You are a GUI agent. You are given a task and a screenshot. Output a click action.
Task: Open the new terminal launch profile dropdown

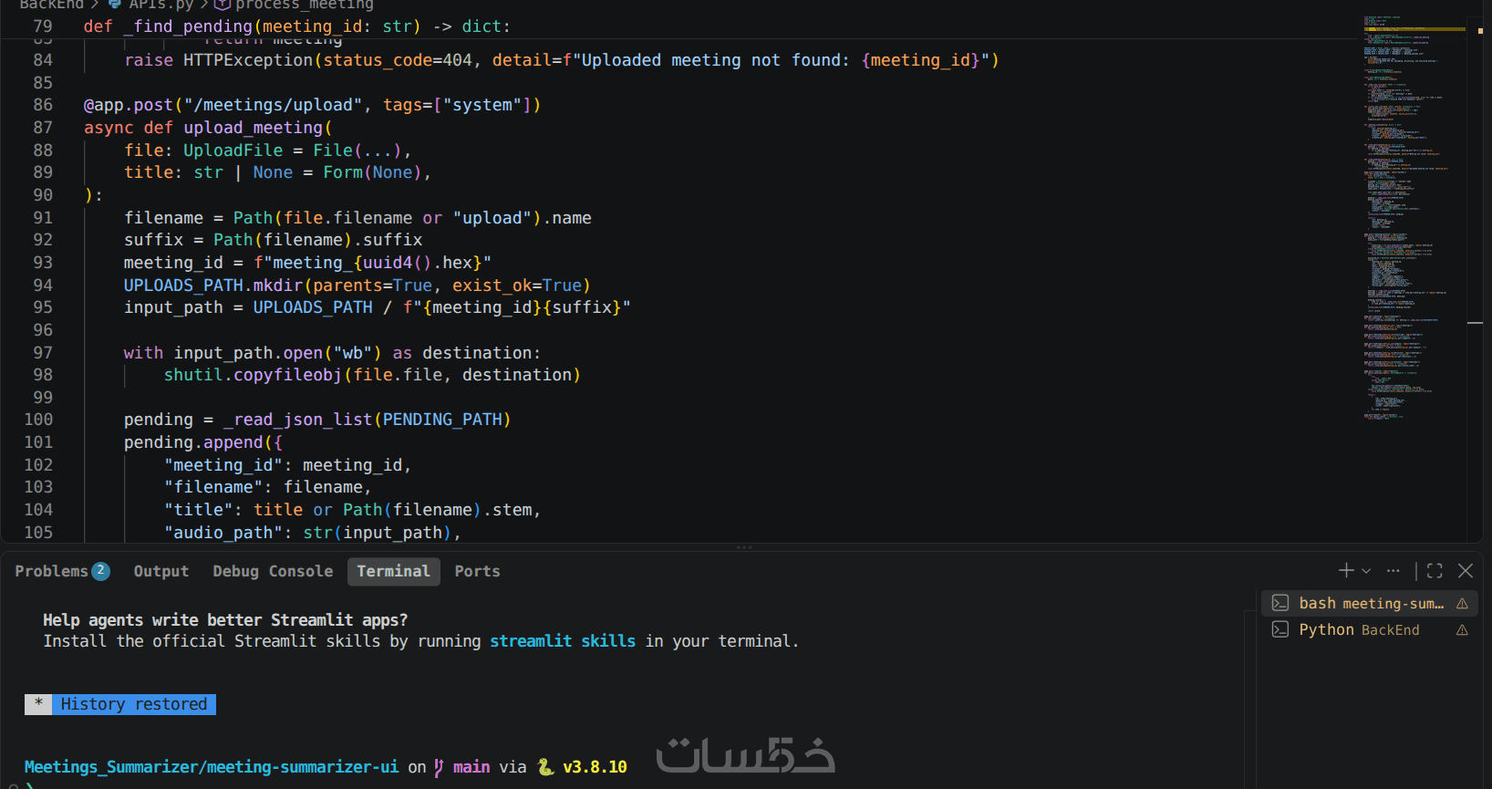pos(1366,571)
